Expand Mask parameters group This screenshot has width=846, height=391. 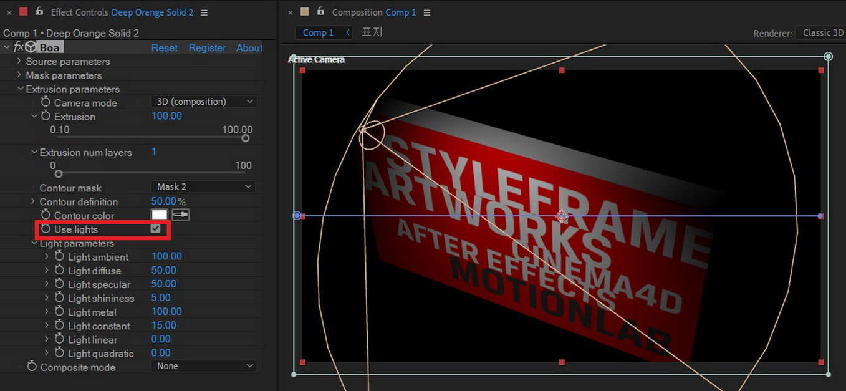pyautogui.click(x=19, y=75)
